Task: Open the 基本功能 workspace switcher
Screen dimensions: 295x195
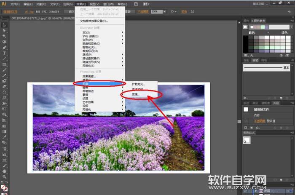Action: (260, 4)
